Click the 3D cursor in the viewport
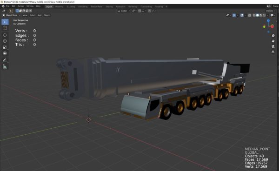Viewport: 279px width, 171px height. click(x=88, y=119)
